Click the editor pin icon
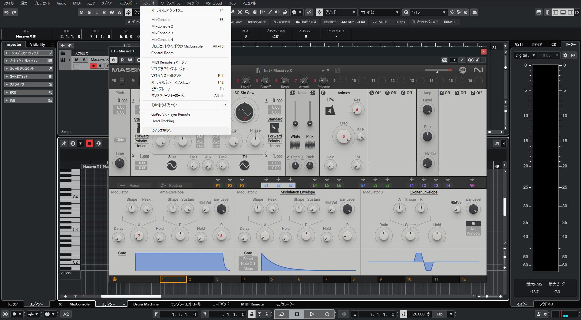Viewport: 581px width, 320px height. tap(64, 144)
